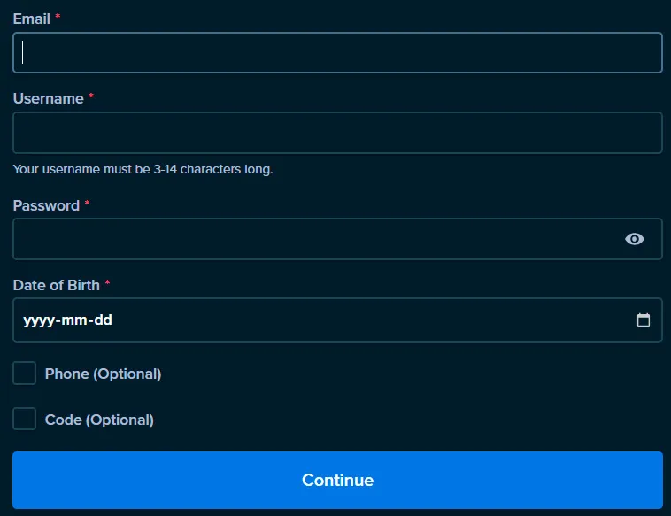671x516 pixels.
Task: Click the red asterisk beside Email
Action: tap(58, 19)
